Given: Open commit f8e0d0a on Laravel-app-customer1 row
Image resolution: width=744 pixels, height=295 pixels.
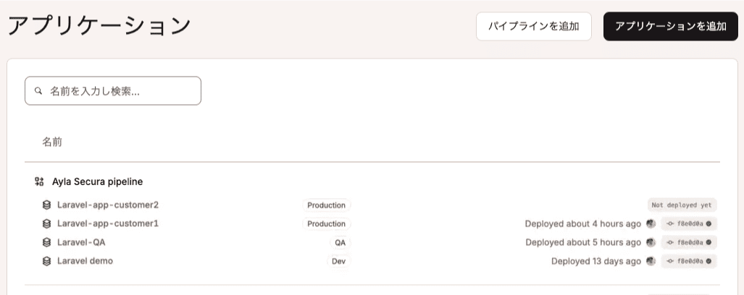Looking at the screenshot, I should (x=689, y=223).
